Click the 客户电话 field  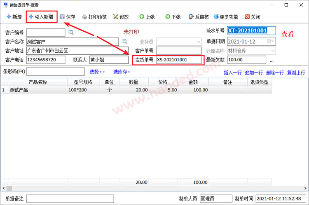pos(46,60)
